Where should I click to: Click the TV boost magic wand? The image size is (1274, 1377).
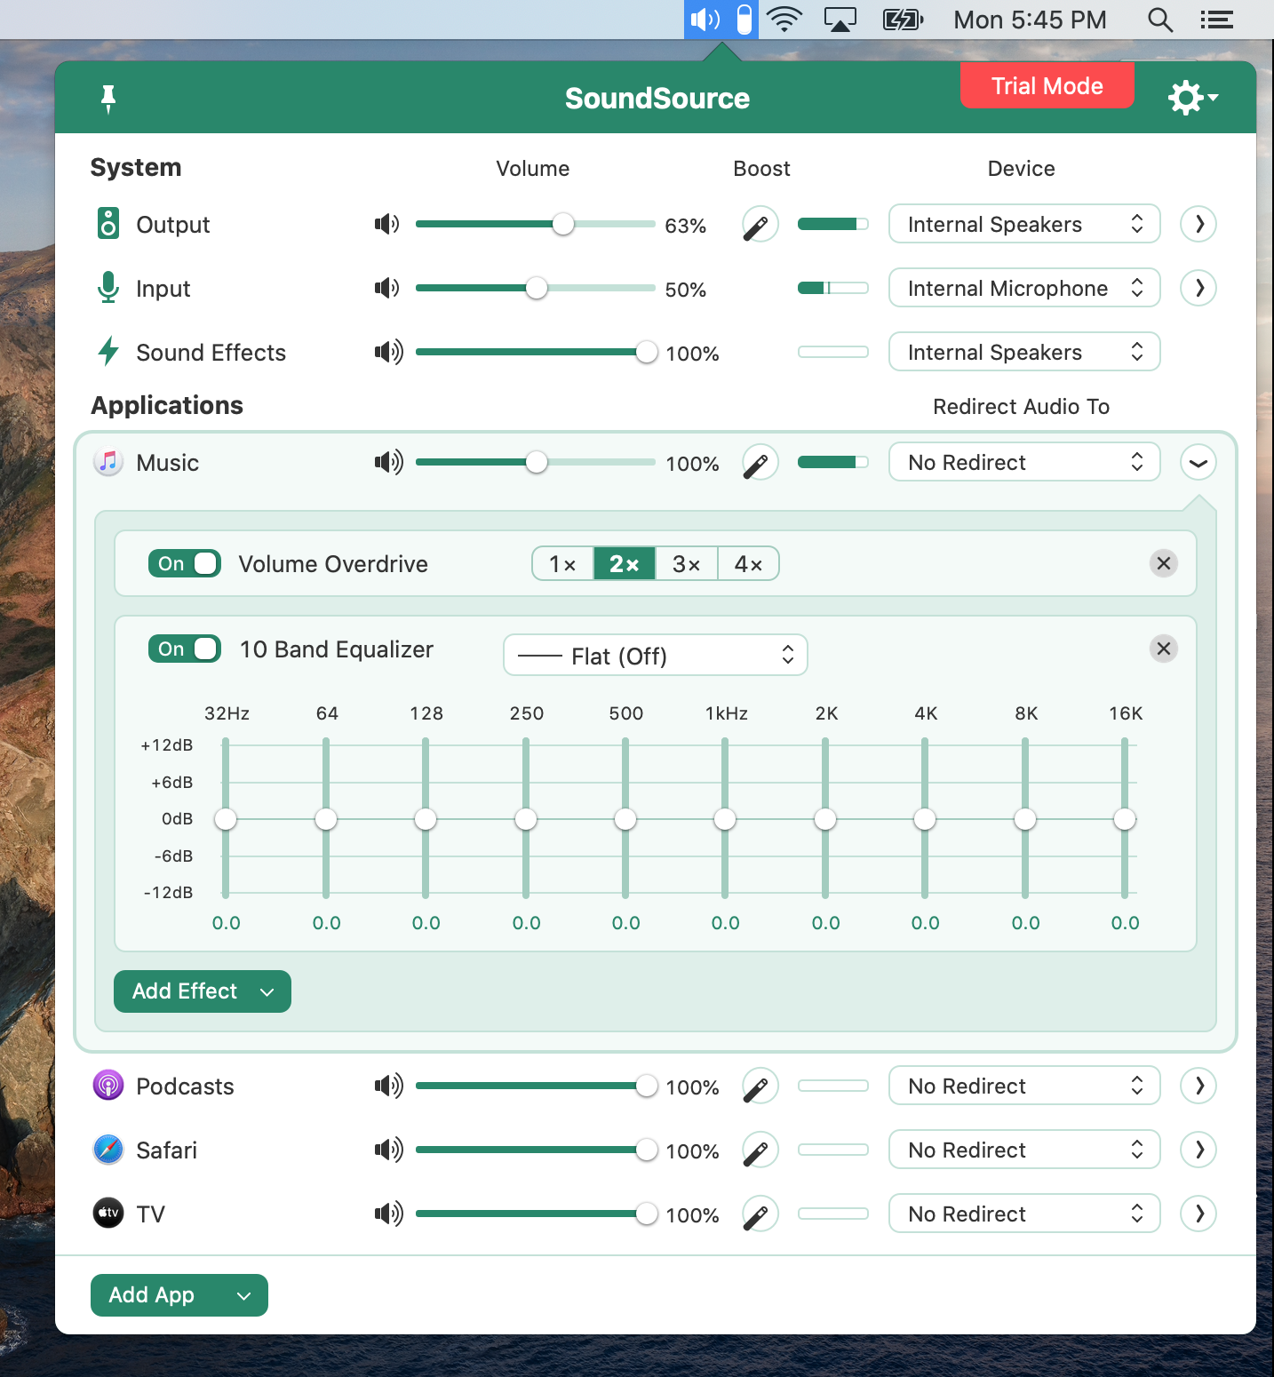(x=760, y=1214)
